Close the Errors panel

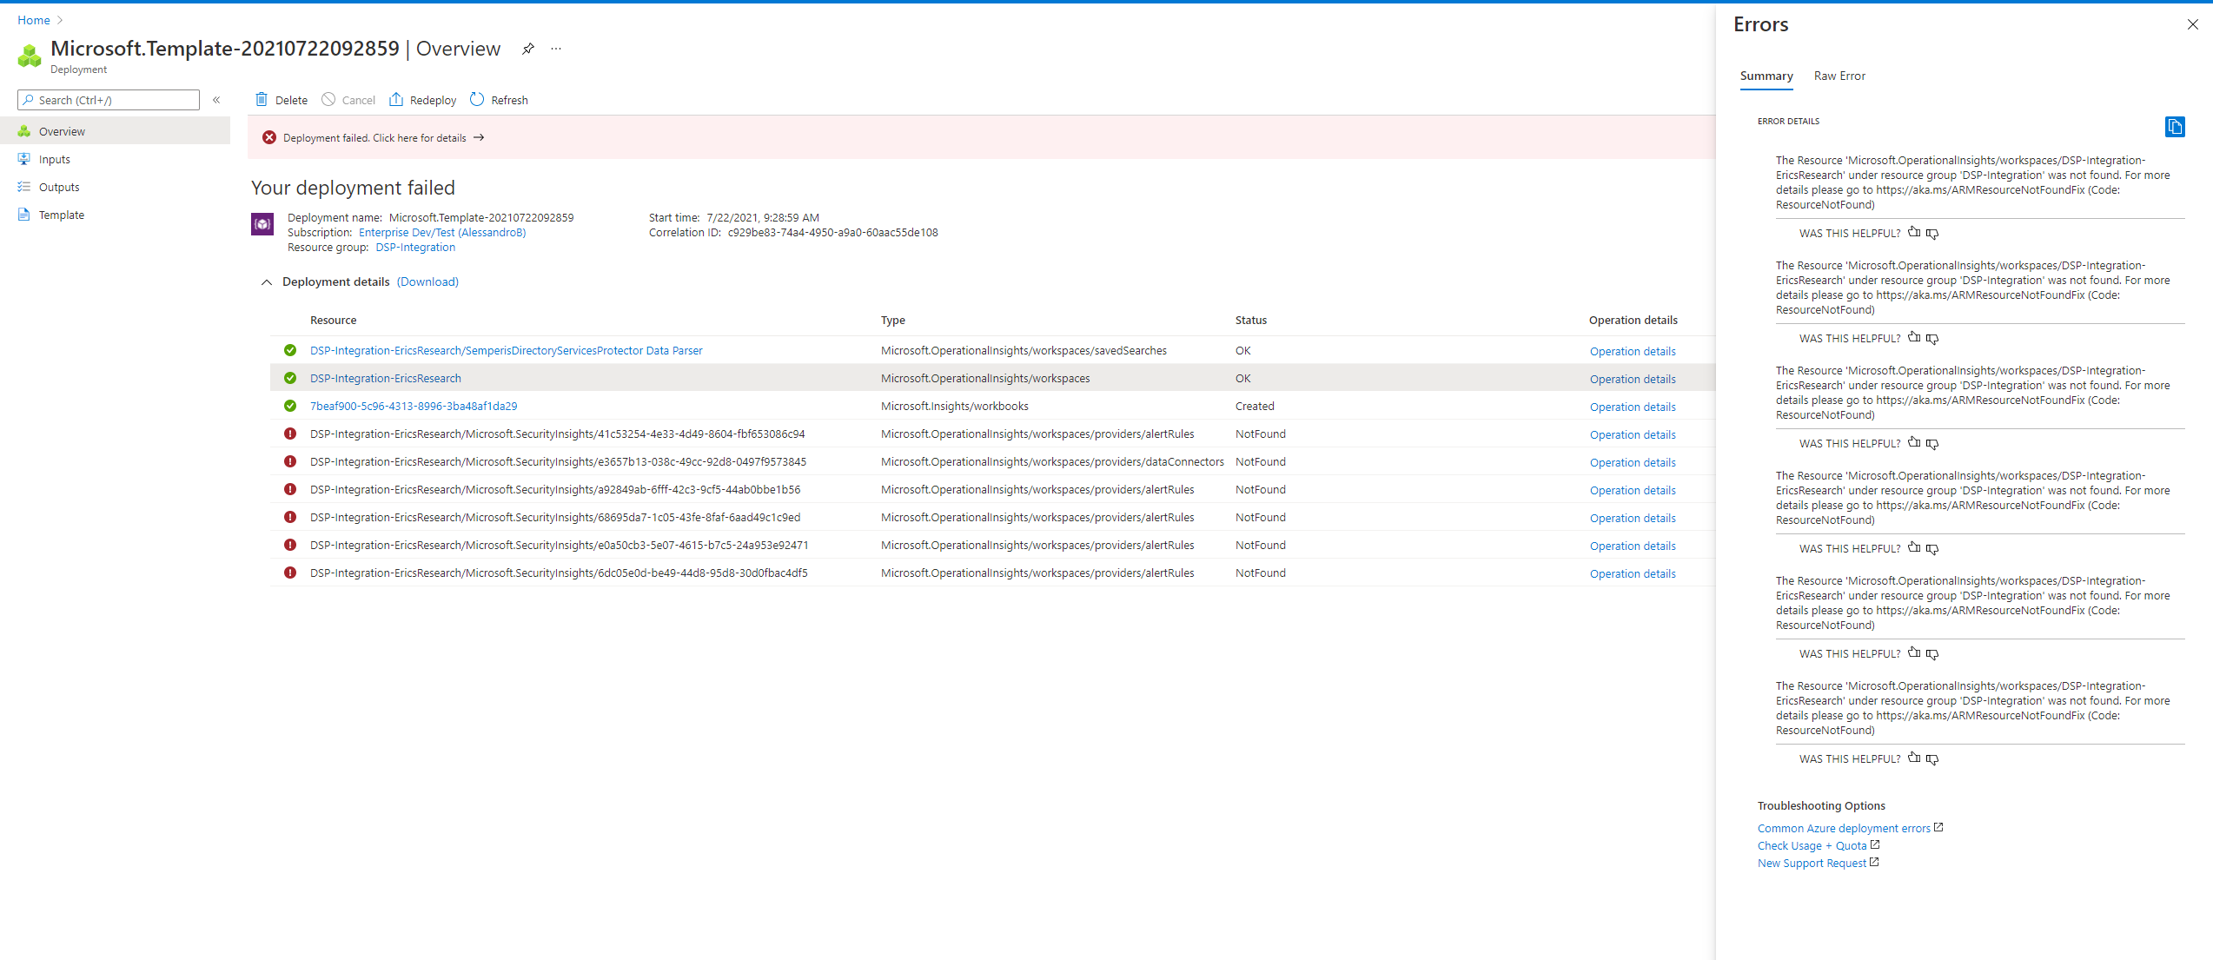(2193, 24)
